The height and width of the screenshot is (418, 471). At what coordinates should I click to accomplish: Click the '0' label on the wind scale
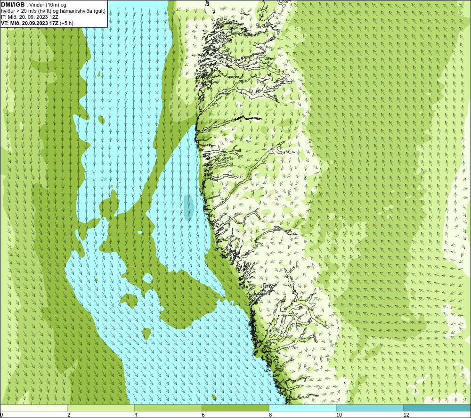click(1, 415)
